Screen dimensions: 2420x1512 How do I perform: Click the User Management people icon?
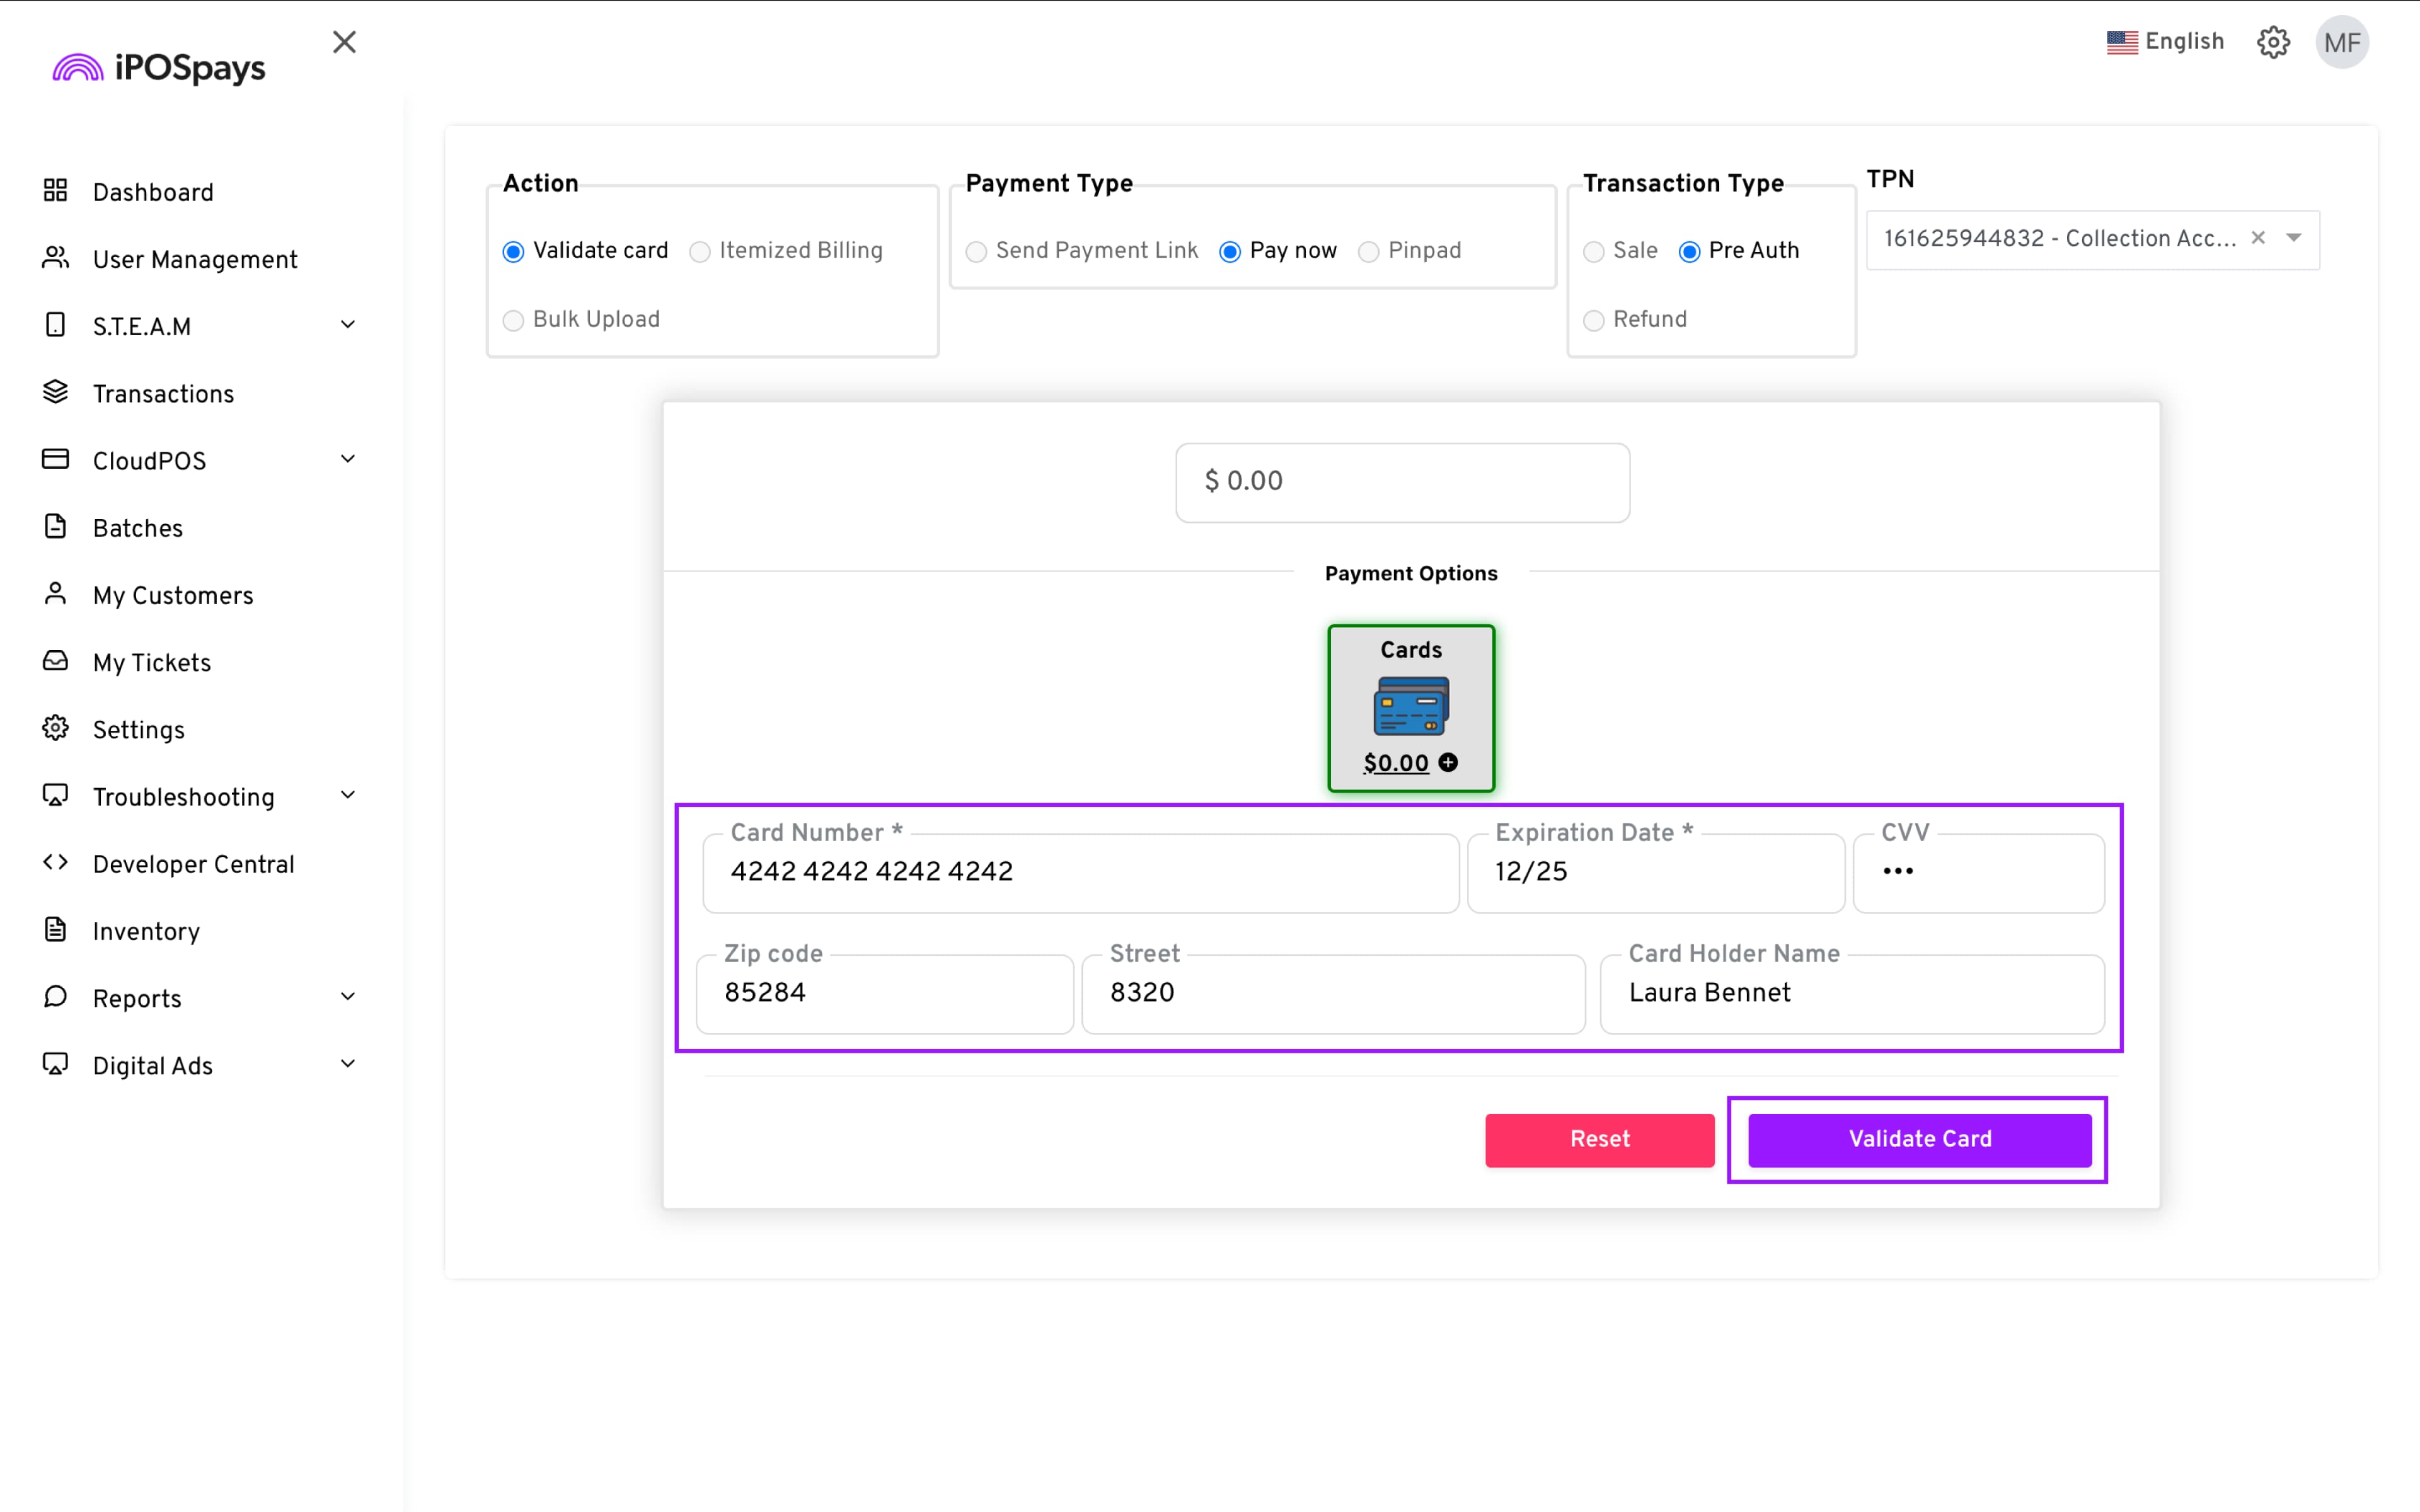(55, 258)
